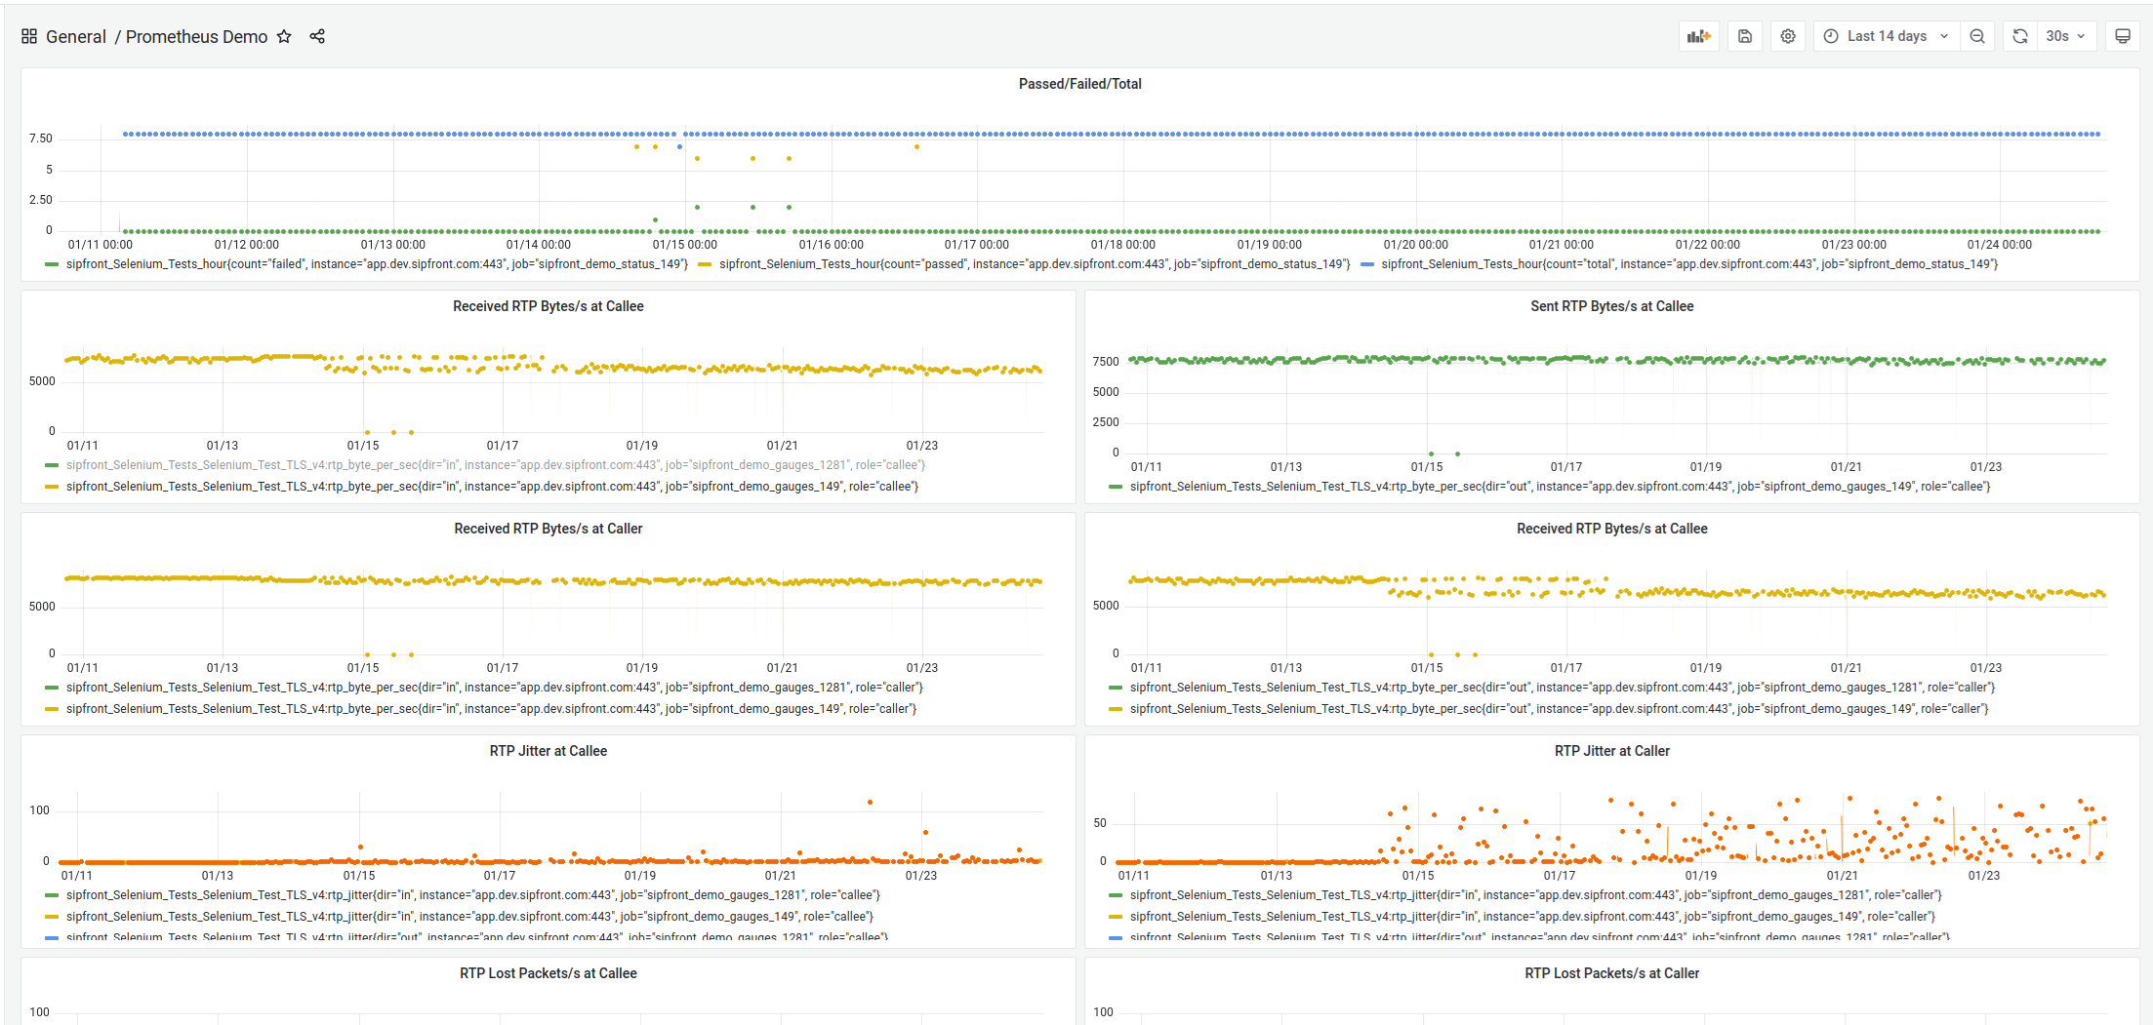
Task: Toggle the gauges_149 callee series in Received RTP at Callee
Action: pos(492,487)
